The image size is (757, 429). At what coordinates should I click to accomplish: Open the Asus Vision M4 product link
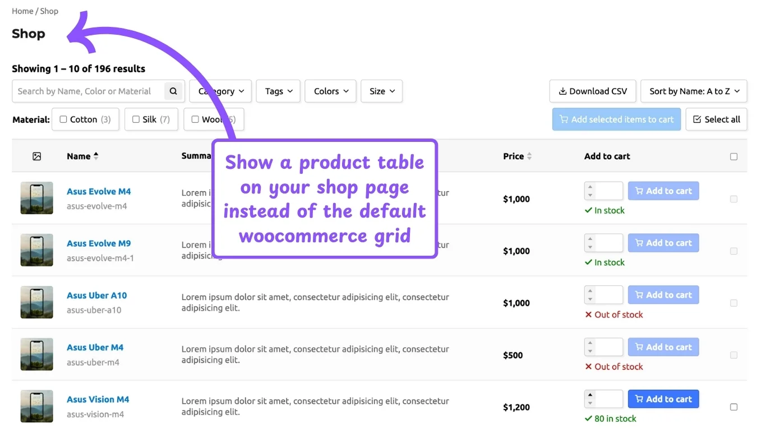point(98,400)
